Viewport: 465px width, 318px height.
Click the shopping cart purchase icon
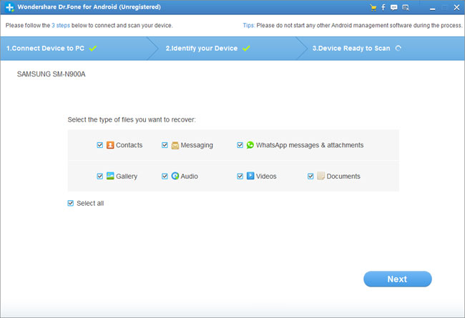tap(373, 8)
